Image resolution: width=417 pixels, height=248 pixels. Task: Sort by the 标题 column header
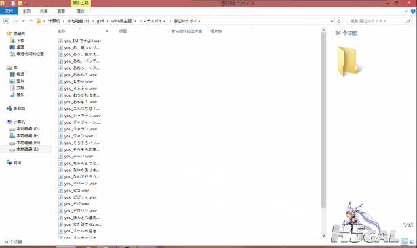[123, 31]
